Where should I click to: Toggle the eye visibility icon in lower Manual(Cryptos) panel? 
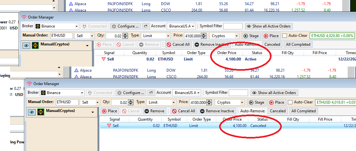coord(32,112)
